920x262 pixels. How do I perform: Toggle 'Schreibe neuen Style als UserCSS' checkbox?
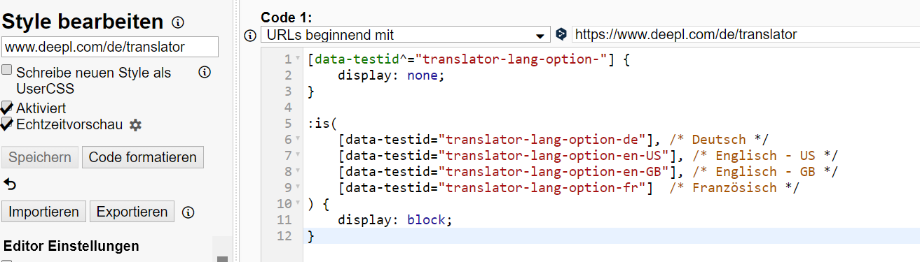7,71
